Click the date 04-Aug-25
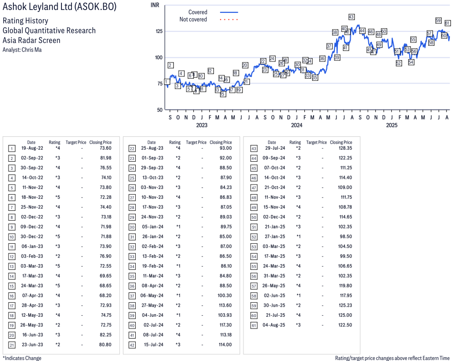455x361 pixels. [274, 325]
